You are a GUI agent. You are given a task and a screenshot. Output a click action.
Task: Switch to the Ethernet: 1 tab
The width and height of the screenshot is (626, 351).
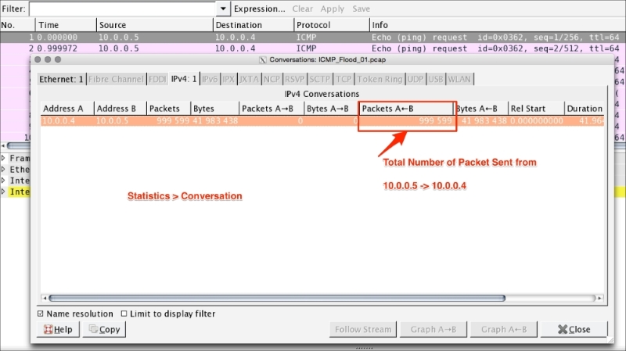coord(61,79)
